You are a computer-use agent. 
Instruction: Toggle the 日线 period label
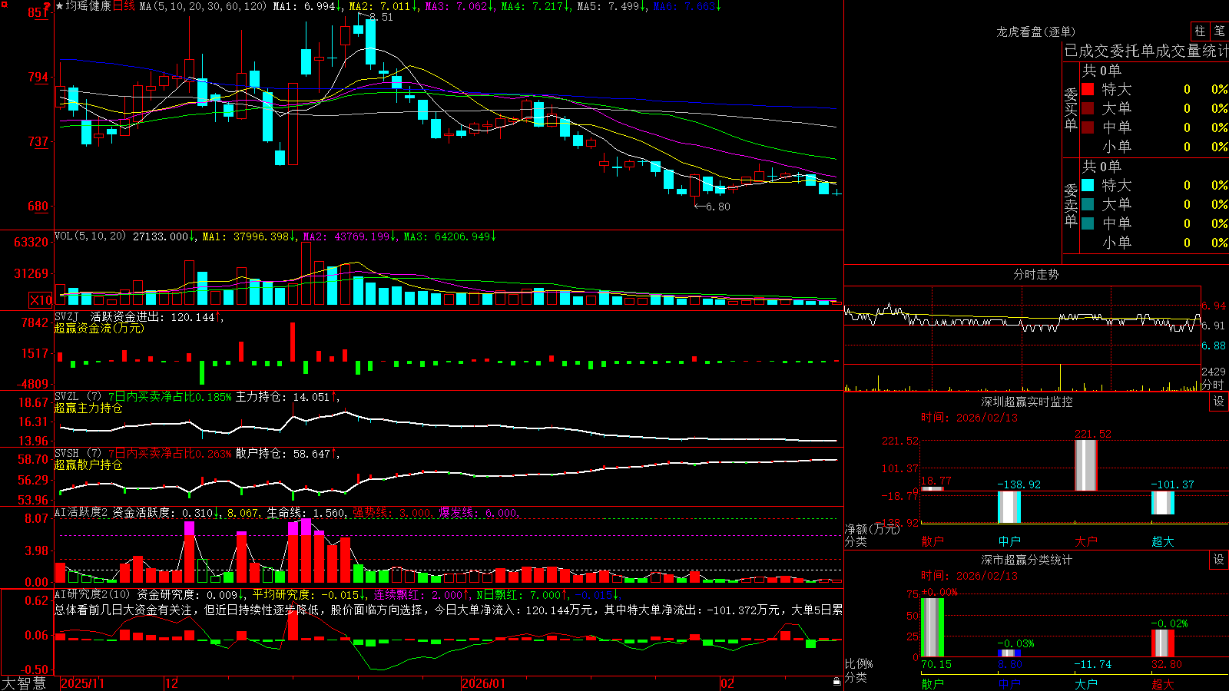tap(124, 6)
